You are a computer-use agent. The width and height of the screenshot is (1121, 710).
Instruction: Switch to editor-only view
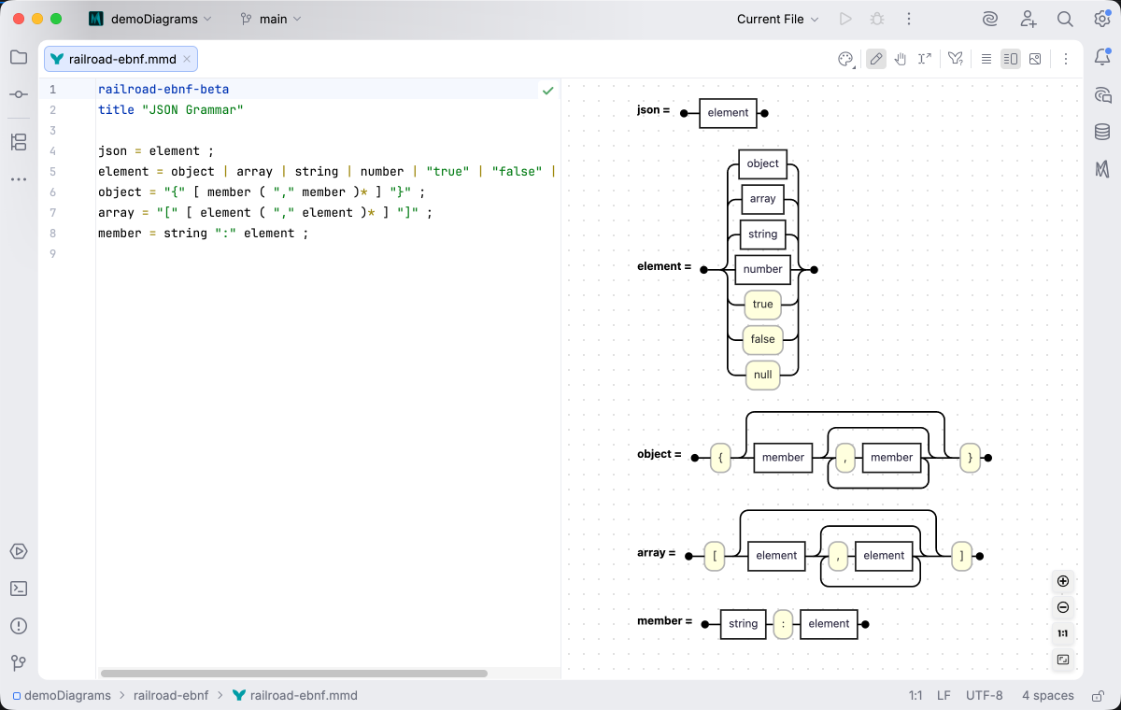(986, 59)
